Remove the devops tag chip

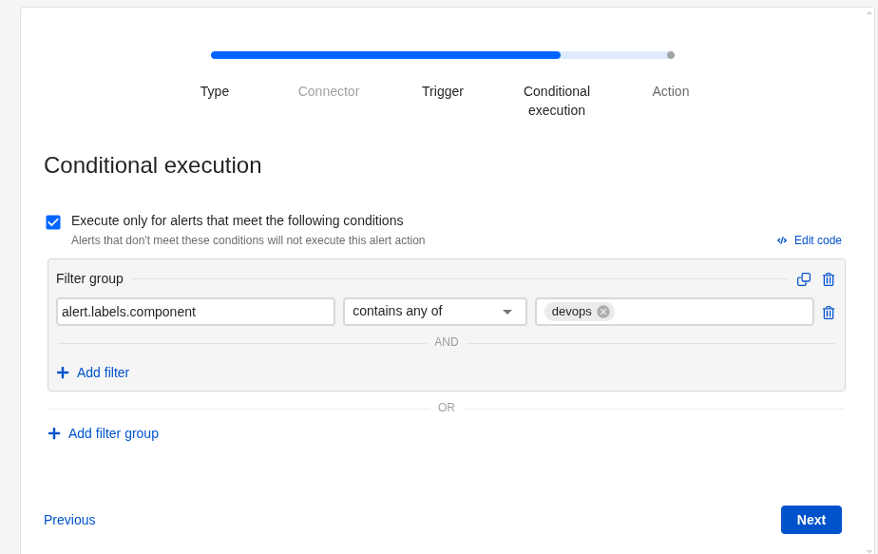pyautogui.click(x=603, y=312)
